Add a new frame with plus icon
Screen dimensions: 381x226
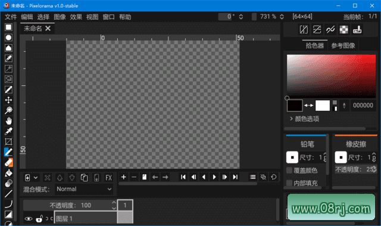coord(124,177)
